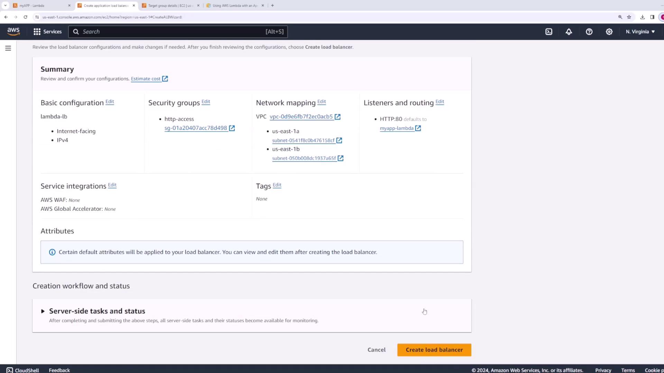Expand Server-side tasks and status section
664x373 pixels.
[x=43, y=311]
